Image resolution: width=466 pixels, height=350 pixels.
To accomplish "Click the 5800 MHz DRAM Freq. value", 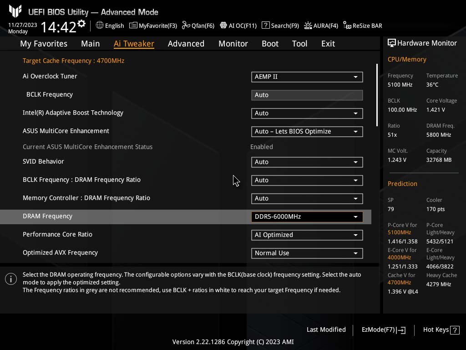I will click(439, 135).
